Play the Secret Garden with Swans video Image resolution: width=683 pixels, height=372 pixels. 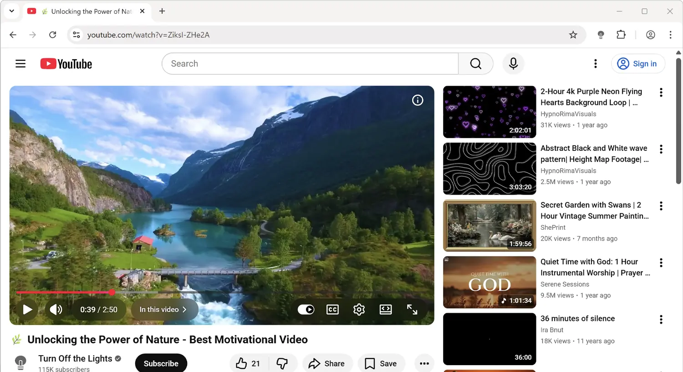point(489,225)
